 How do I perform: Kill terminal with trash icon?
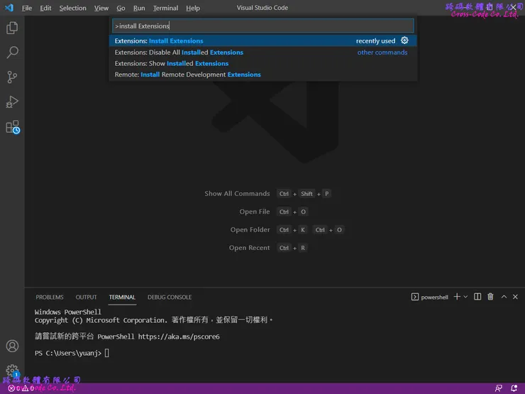490,297
